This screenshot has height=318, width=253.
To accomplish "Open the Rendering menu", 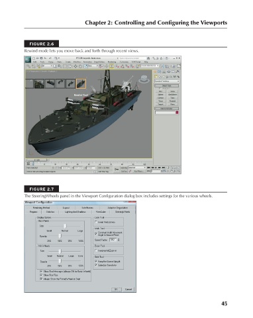I will coord(112,62).
